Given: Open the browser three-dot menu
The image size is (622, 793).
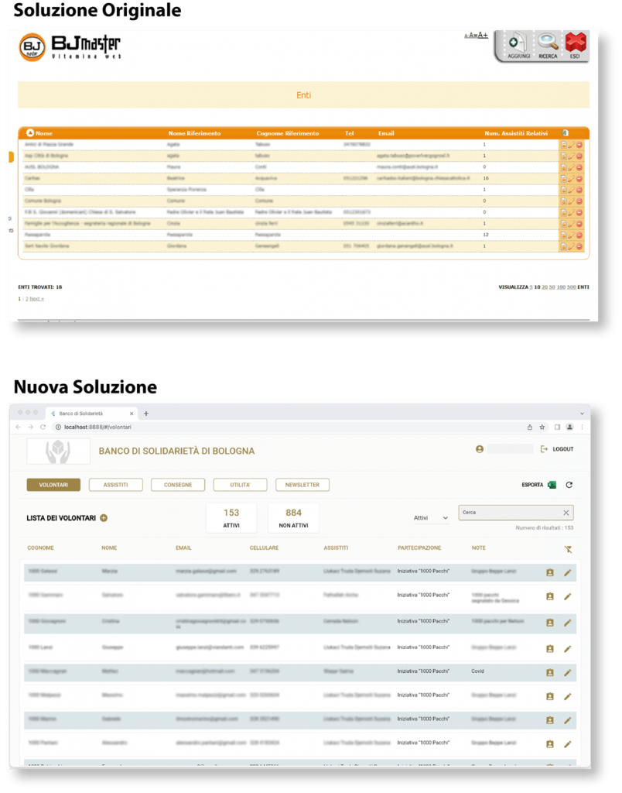Looking at the screenshot, I should (582, 427).
